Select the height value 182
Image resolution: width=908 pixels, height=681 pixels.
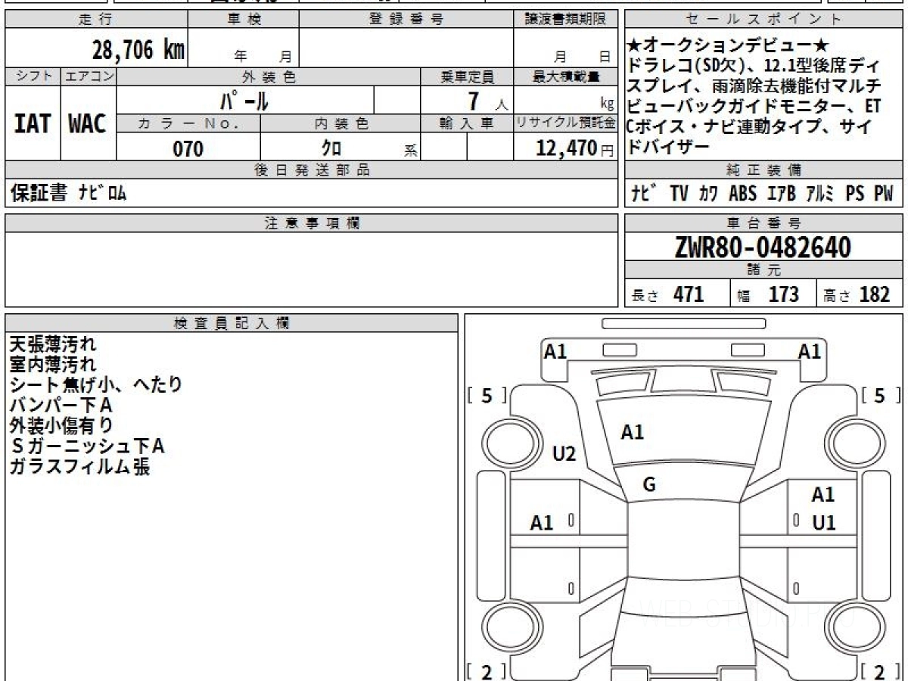click(875, 294)
